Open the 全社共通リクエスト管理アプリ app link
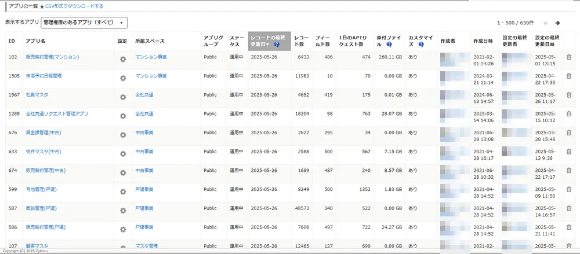Viewport: 580px width, 254px height. [x=57, y=114]
